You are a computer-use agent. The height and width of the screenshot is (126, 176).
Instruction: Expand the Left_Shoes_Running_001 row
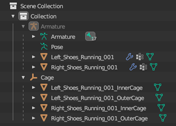point(34,57)
